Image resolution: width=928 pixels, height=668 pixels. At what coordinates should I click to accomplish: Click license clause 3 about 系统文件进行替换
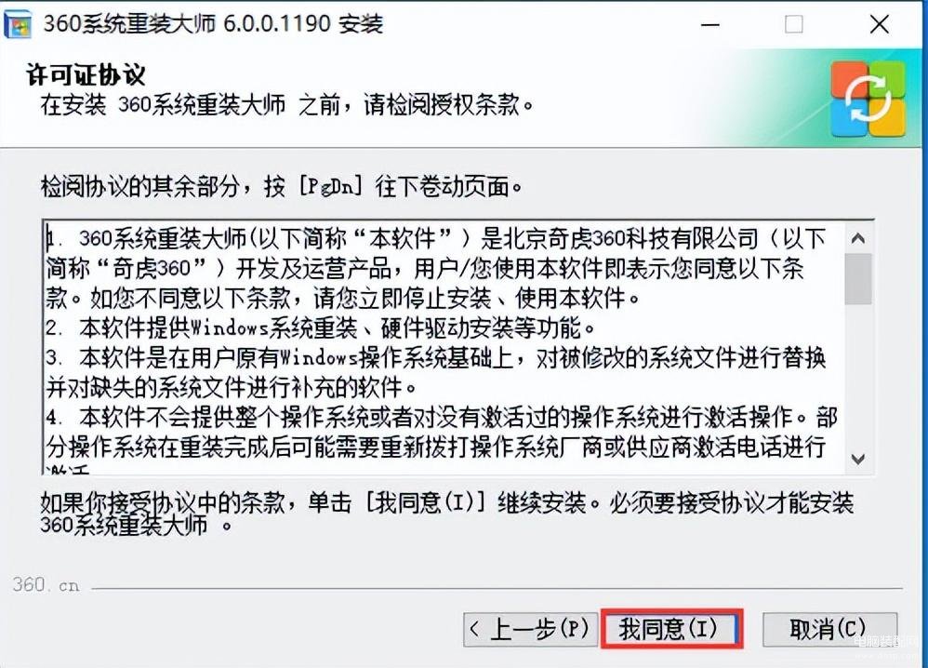pos(436,372)
